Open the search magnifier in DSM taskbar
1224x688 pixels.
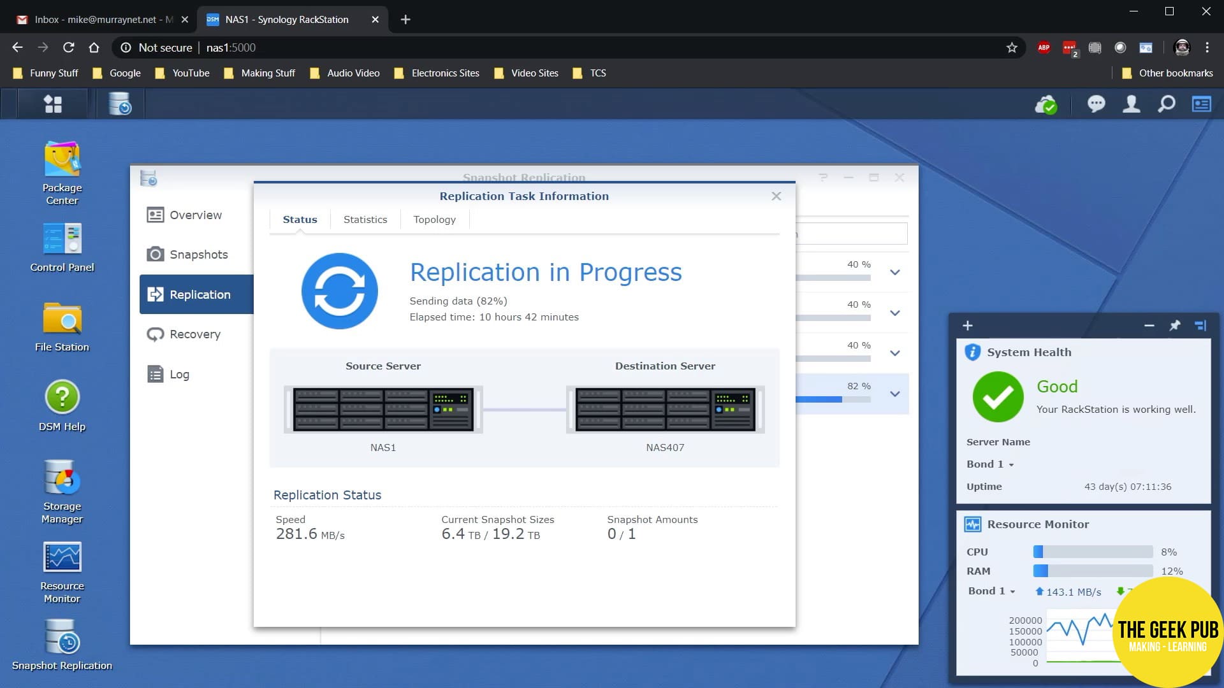[1166, 104]
